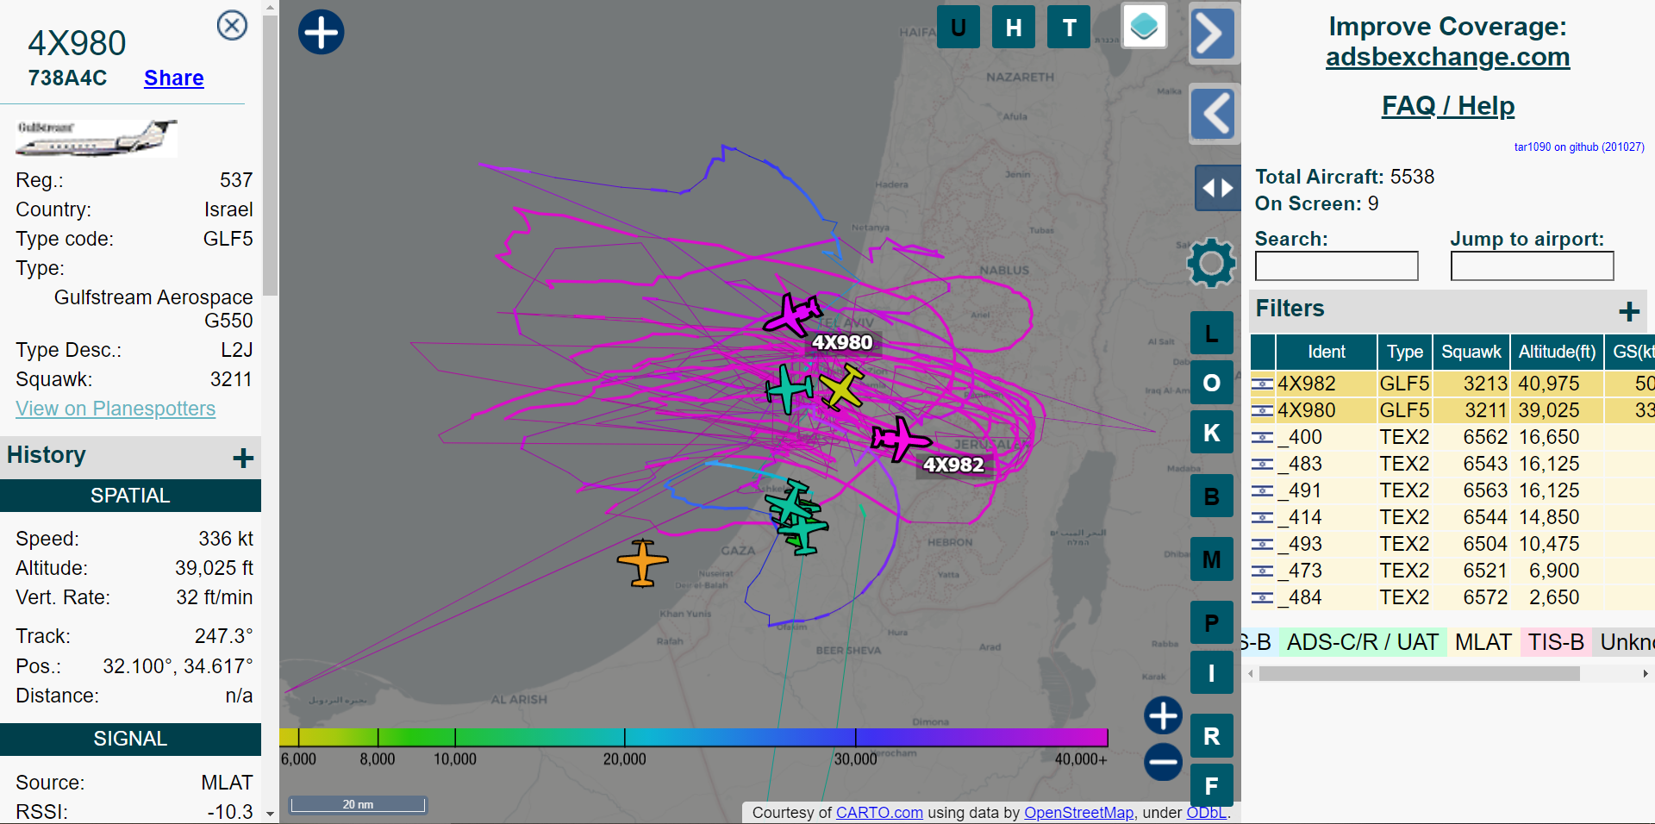This screenshot has width=1655, height=824.
Task: Select the _414 TEX2 row
Action: click(1452, 517)
